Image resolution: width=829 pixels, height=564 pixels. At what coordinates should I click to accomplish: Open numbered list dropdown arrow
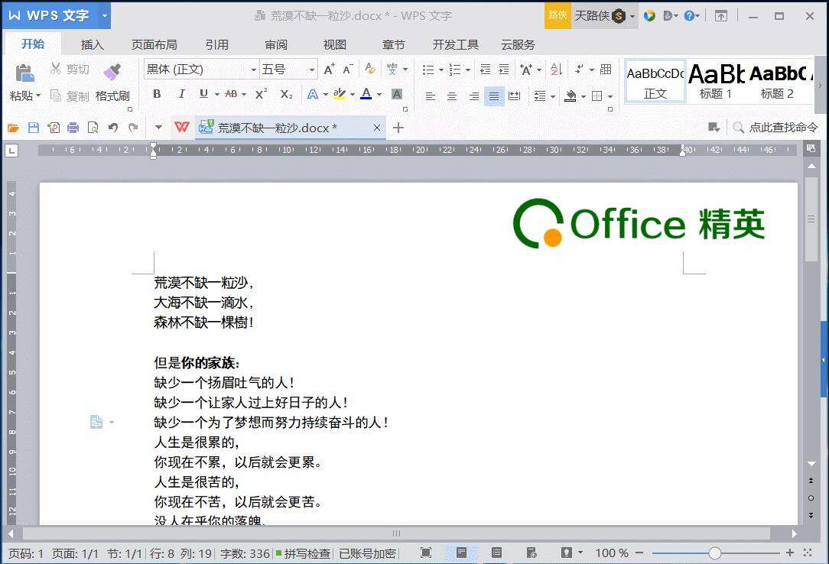(x=467, y=70)
